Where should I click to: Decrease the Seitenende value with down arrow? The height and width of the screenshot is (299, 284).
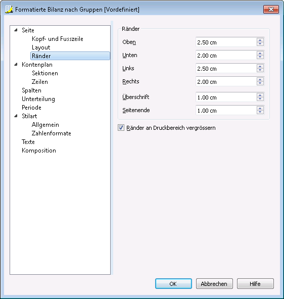[260, 112]
